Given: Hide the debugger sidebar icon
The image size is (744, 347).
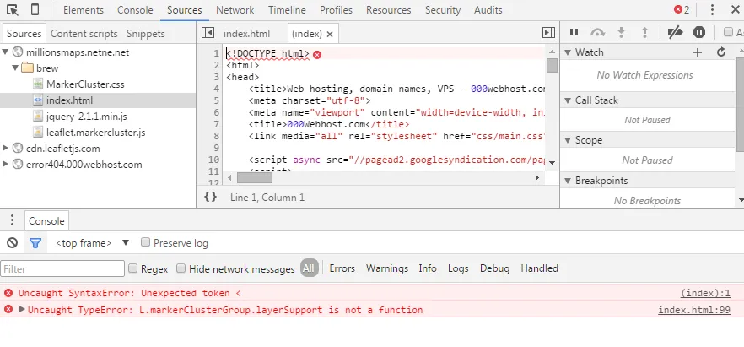Looking at the screenshot, I should [x=548, y=32].
